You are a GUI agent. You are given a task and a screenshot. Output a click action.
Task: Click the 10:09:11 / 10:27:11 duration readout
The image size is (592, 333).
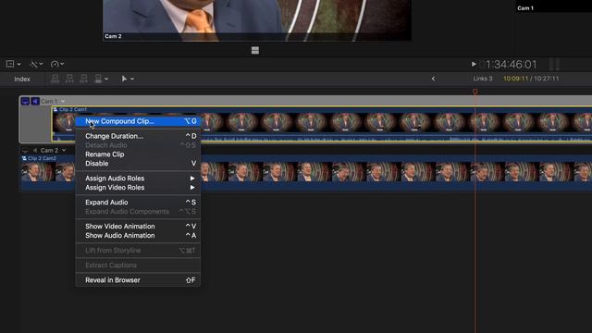(x=531, y=79)
